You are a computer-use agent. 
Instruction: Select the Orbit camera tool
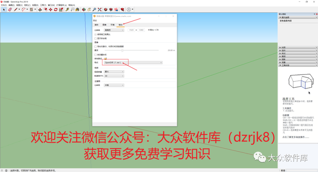[x=84, y=10]
